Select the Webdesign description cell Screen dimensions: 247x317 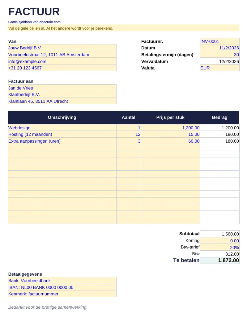pos(62,127)
